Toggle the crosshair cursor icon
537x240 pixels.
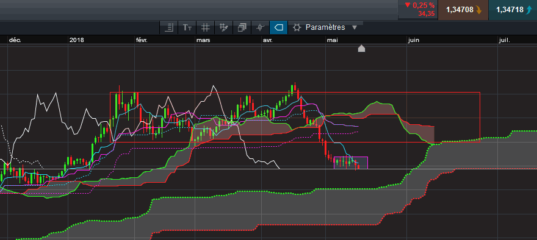(x=261, y=27)
